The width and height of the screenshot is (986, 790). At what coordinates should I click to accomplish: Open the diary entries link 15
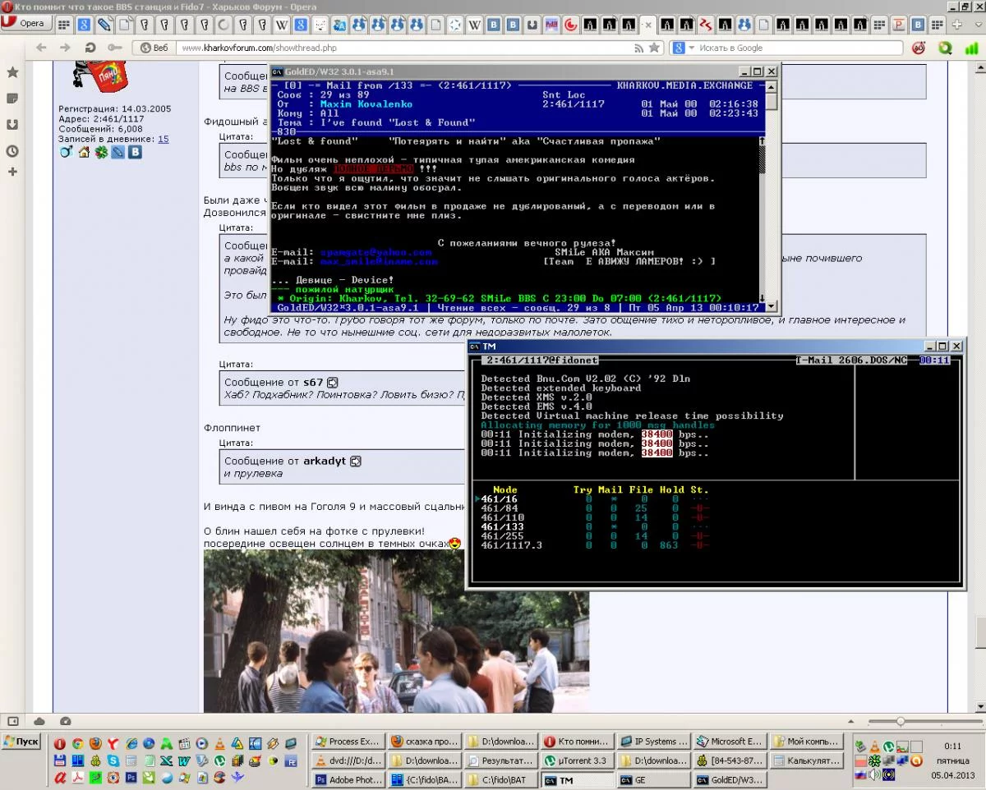[x=163, y=140]
